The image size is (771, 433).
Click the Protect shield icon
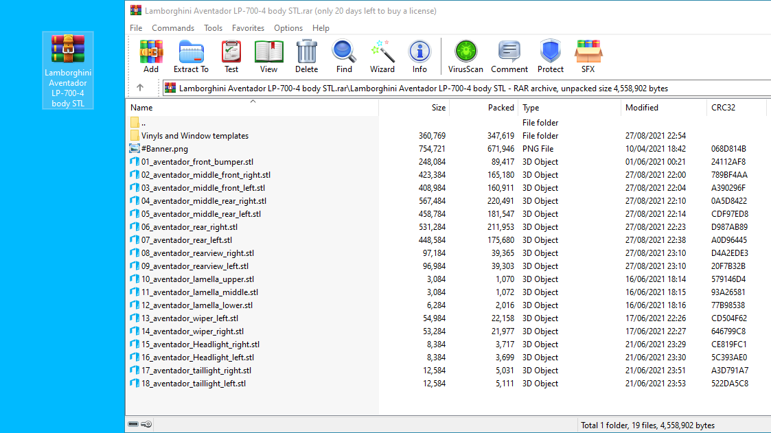point(550,56)
